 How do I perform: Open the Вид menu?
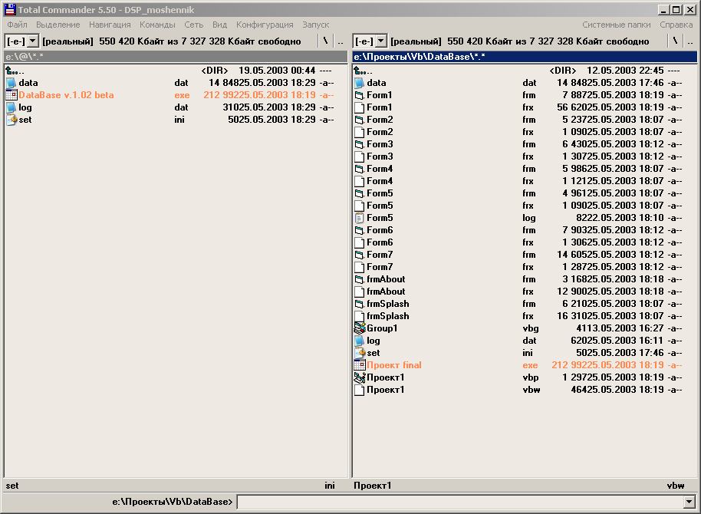click(219, 25)
